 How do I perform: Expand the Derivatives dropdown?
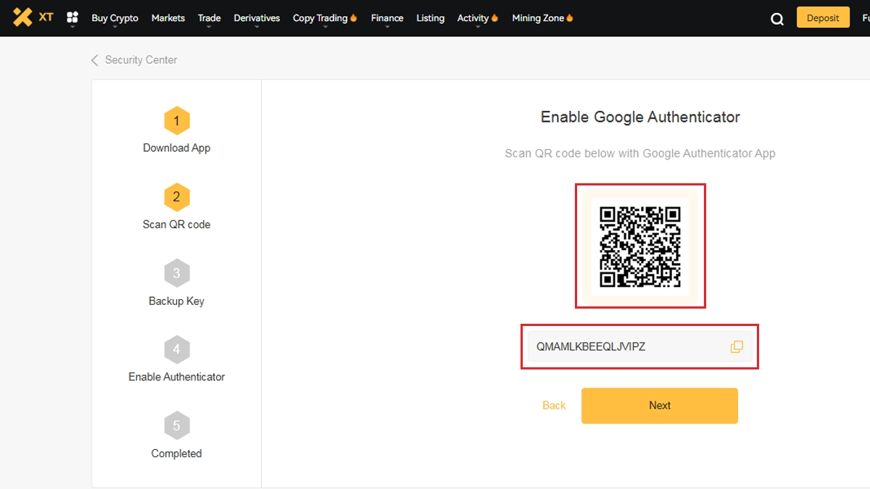click(x=257, y=18)
